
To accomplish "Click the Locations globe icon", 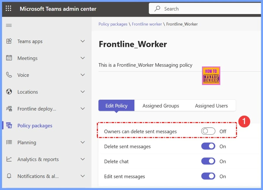I will [9, 91].
